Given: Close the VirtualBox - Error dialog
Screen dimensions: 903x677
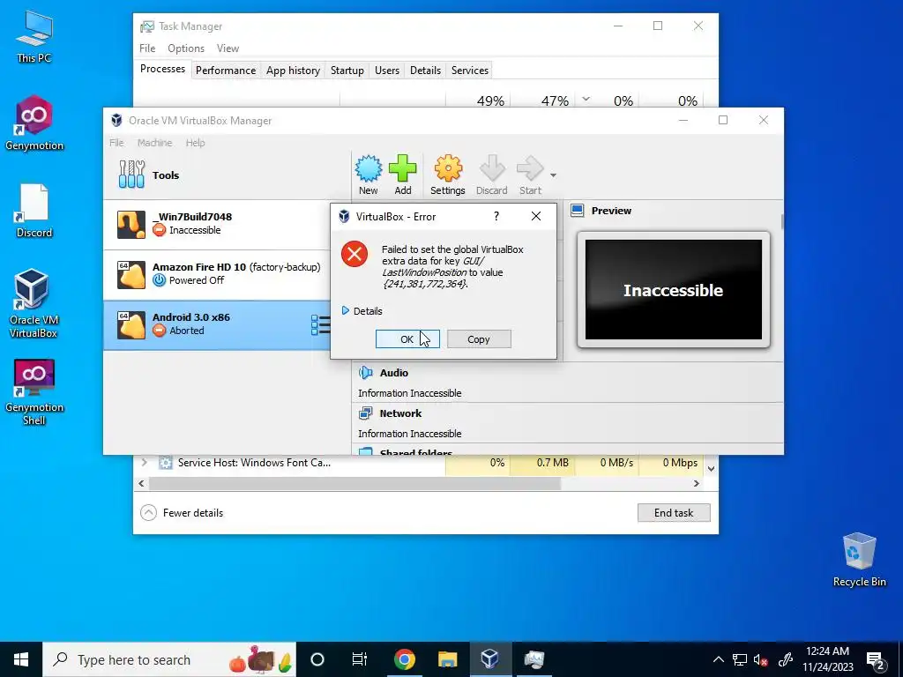Looking at the screenshot, I should 536,217.
